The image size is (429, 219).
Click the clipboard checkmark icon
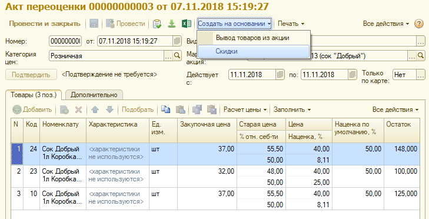[157, 24]
